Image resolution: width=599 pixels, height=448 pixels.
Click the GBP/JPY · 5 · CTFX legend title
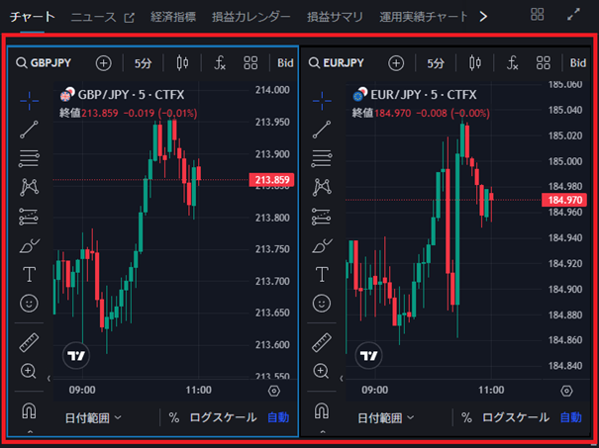(x=131, y=95)
